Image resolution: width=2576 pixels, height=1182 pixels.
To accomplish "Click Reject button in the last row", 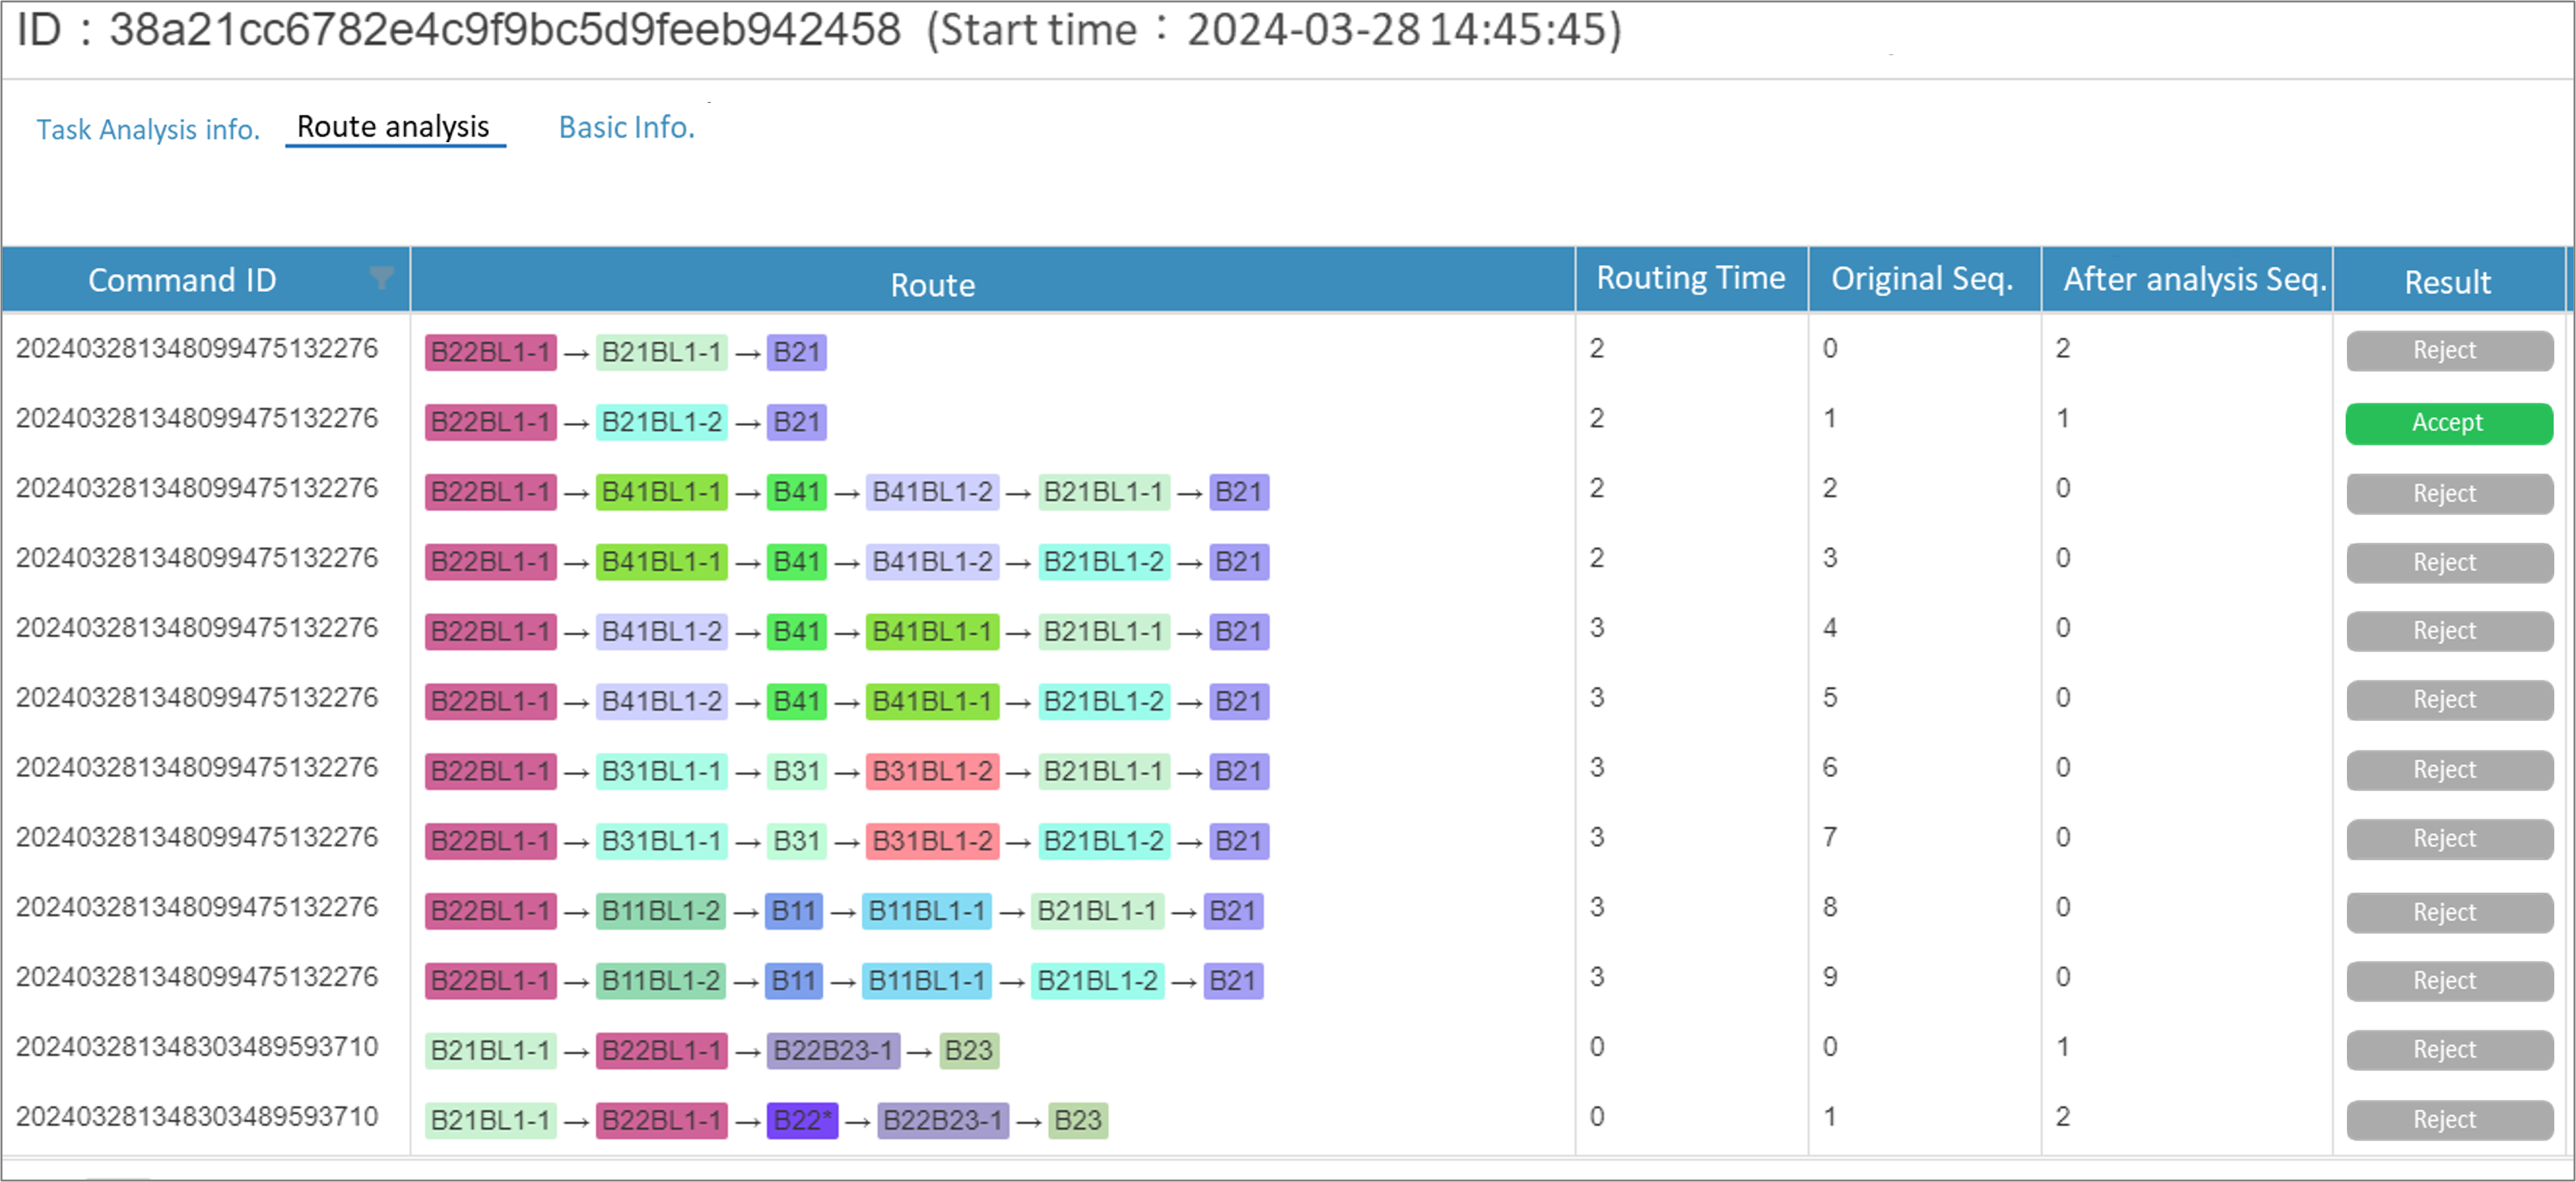I will pyautogui.click(x=2448, y=1119).
